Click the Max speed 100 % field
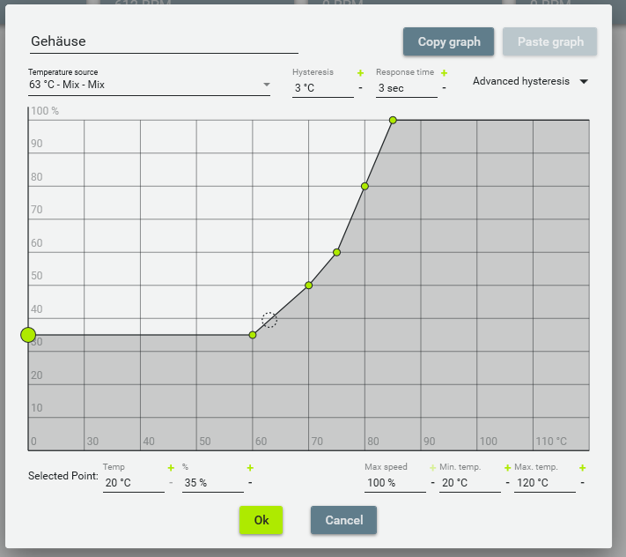Image resolution: width=626 pixels, height=557 pixels. 394,483
